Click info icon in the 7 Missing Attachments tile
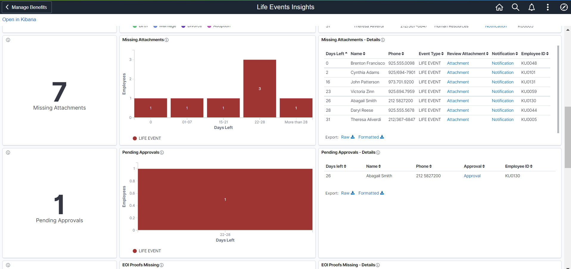Viewport: 571px width, 269px height. (x=8, y=40)
